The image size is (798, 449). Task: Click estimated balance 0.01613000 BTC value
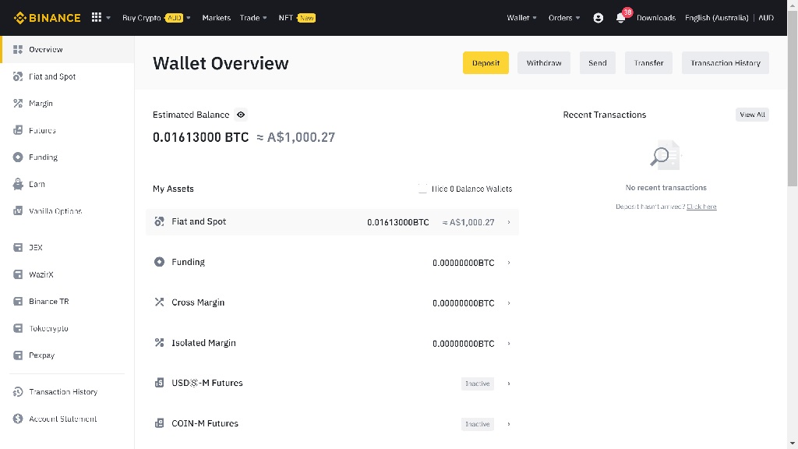click(200, 137)
